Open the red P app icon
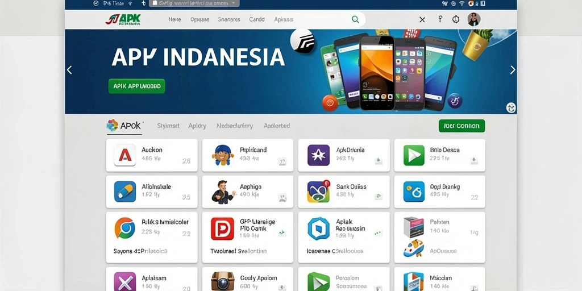 tap(222, 228)
